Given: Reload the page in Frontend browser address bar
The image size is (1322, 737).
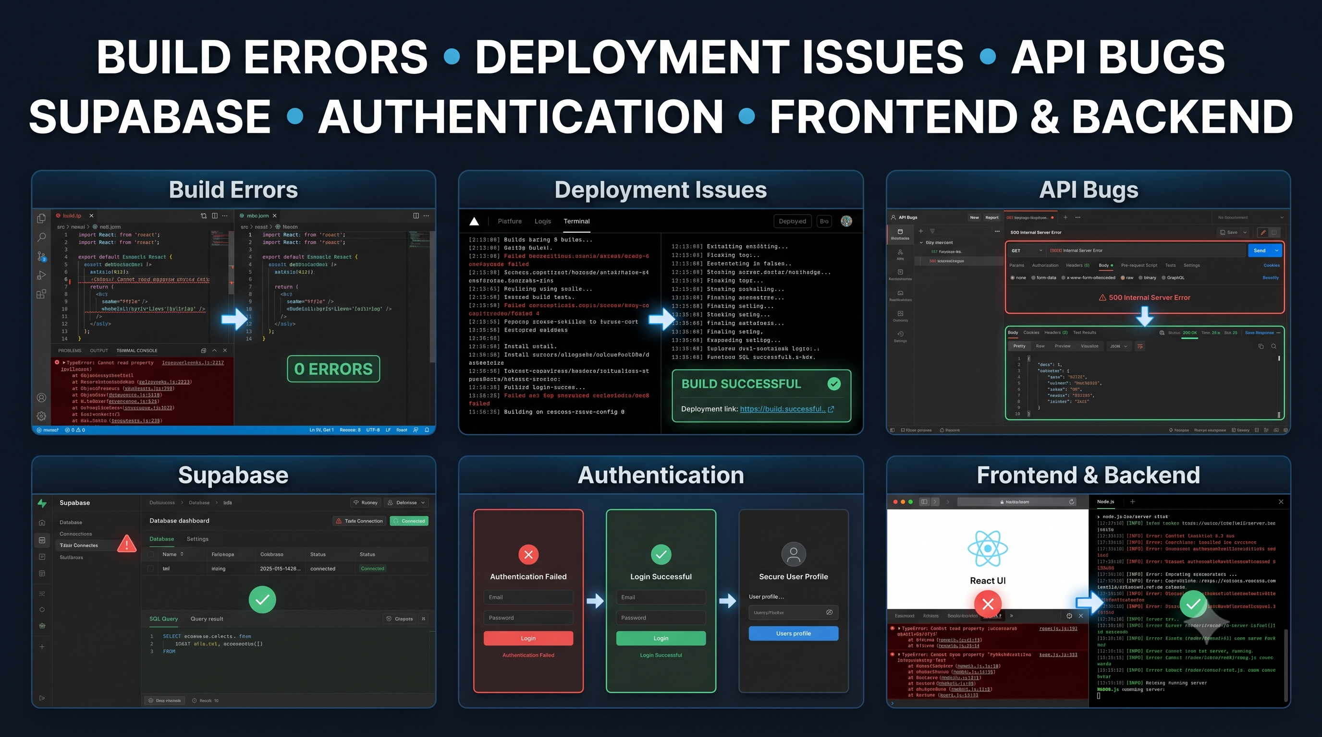Looking at the screenshot, I should click(x=1072, y=502).
